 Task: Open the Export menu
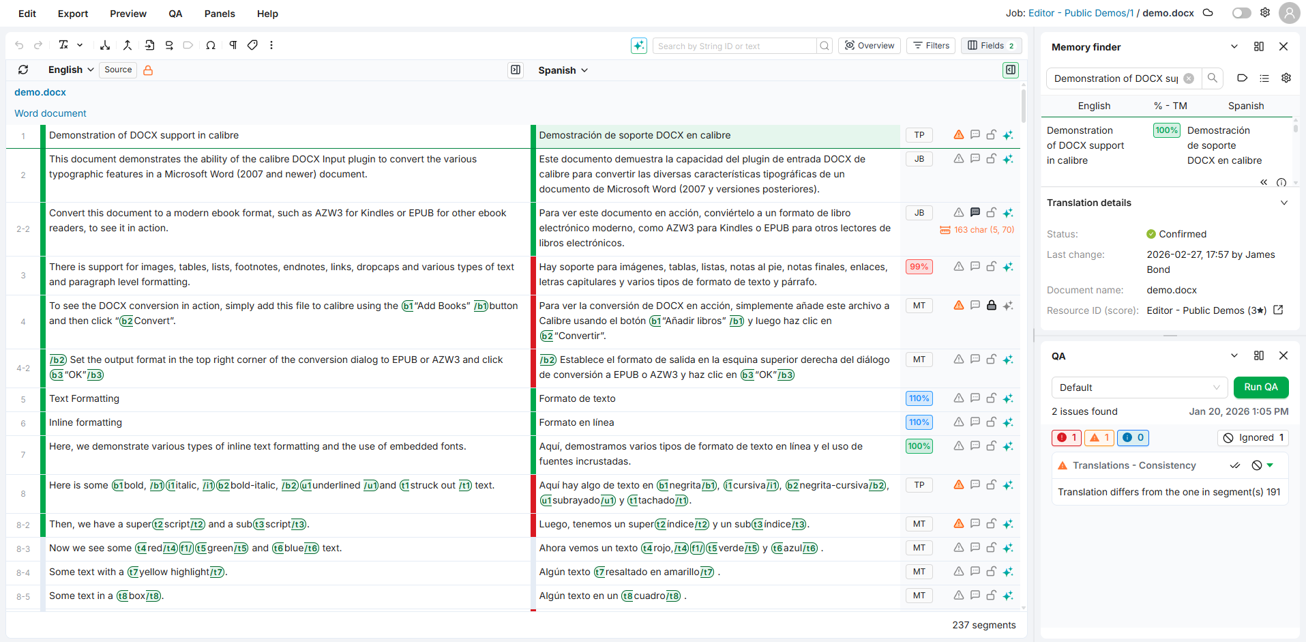73,14
